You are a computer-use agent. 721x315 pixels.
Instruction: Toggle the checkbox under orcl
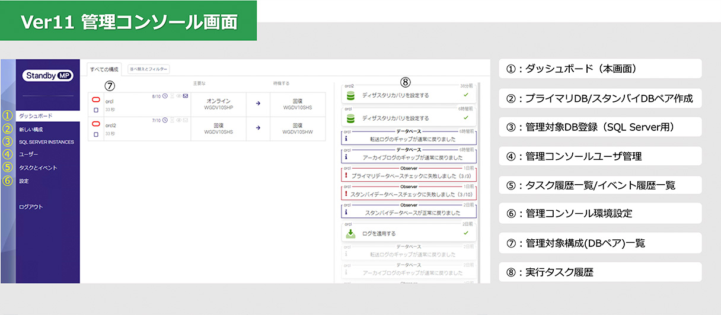tap(95, 110)
